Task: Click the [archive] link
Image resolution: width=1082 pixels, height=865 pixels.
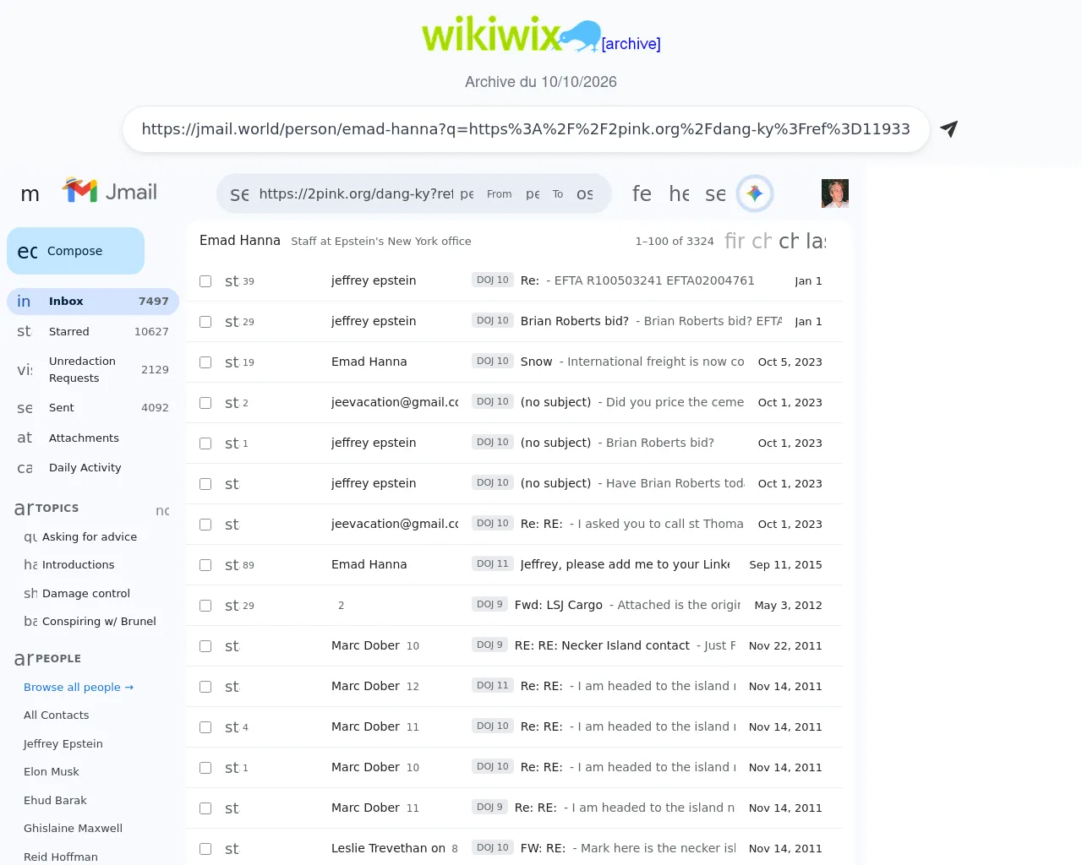Action: [631, 44]
